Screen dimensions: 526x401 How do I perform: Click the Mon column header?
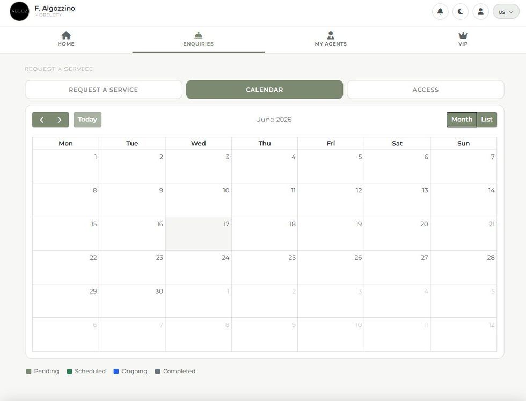pyautogui.click(x=65, y=143)
